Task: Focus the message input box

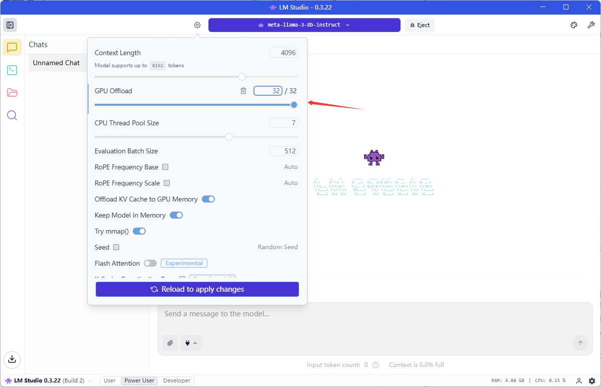Action: [x=375, y=314]
